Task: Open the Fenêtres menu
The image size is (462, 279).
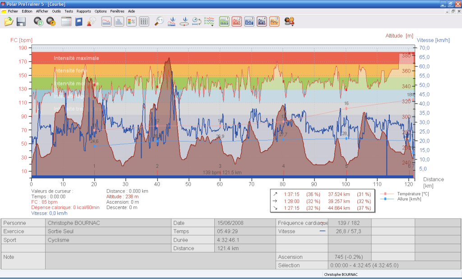Action: (x=117, y=11)
